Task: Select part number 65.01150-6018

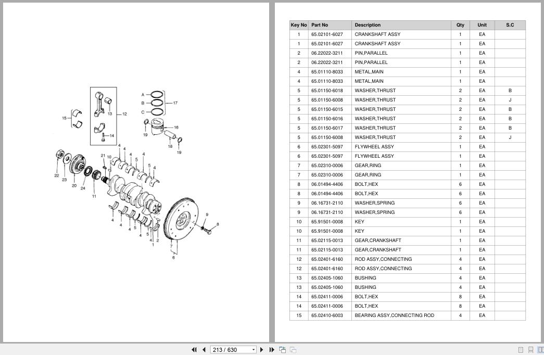Action: 327,91
